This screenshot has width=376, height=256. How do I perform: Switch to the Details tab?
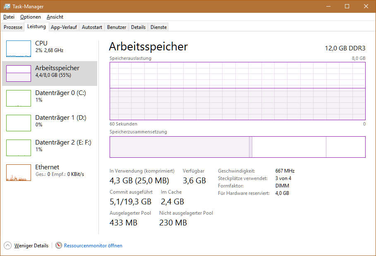[138, 27]
